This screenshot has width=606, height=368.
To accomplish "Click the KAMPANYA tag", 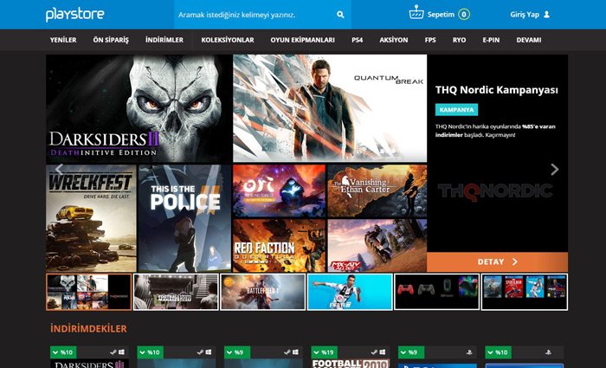I will (456, 110).
